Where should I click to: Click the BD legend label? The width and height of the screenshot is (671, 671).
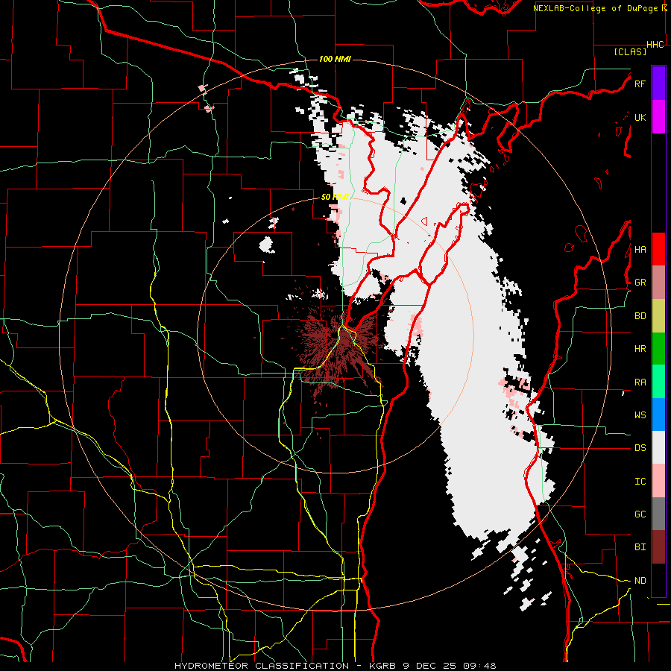click(640, 316)
